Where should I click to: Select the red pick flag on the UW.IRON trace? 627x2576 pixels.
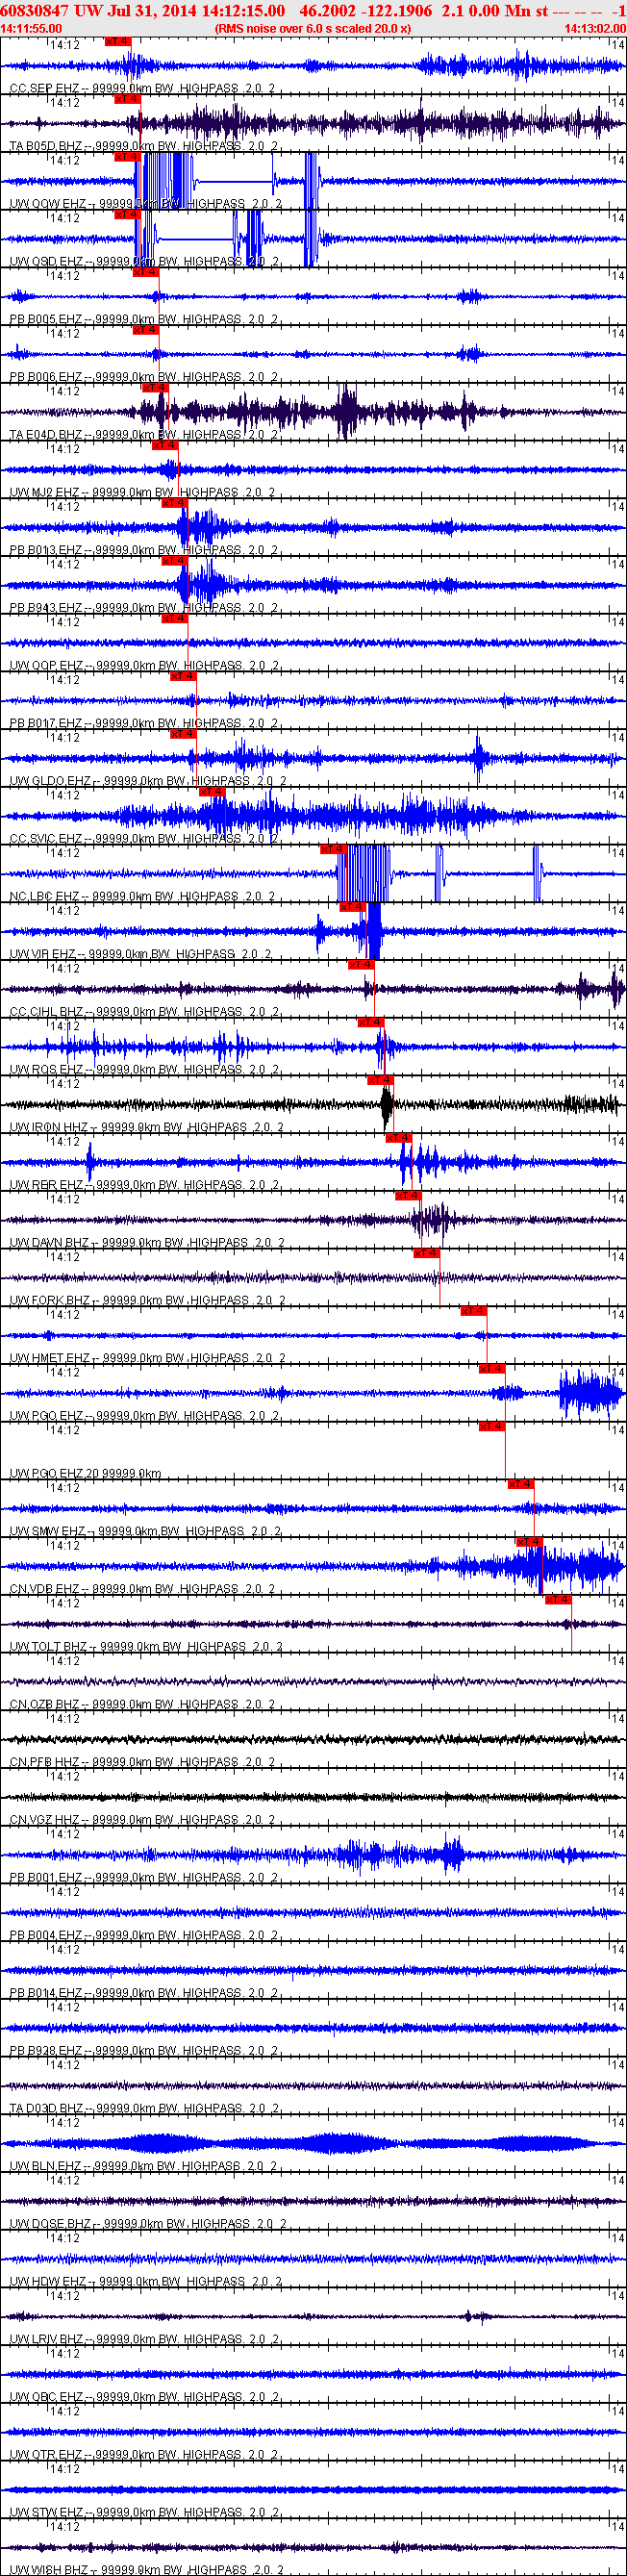click(x=379, y=1080)
